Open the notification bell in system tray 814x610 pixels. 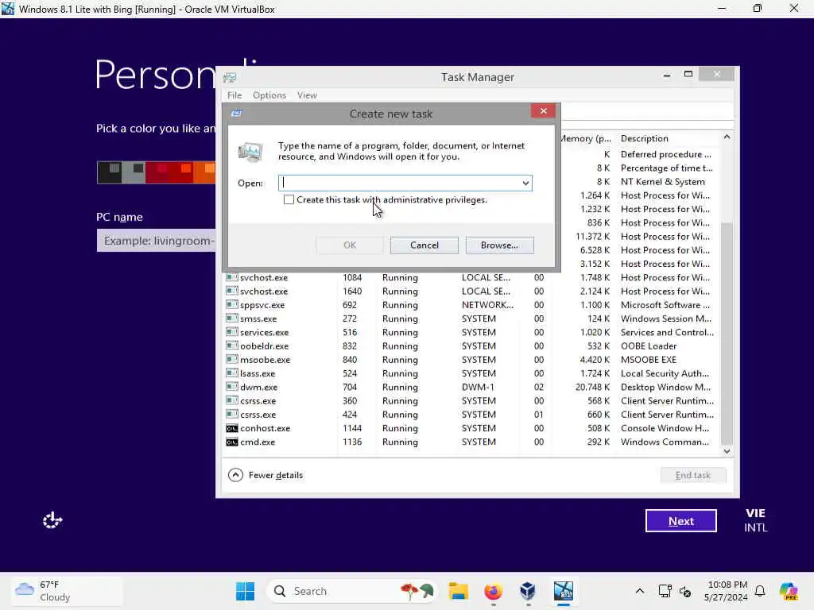point(760,591)
